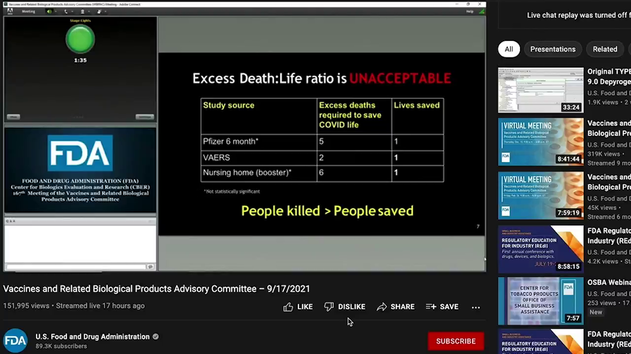Open the three-dot more actions menu
The width and height of the screenshot is (631, 354).
tap(476, 307)
